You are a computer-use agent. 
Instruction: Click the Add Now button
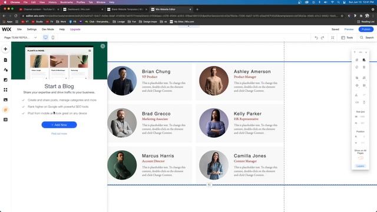coord(59,125)
